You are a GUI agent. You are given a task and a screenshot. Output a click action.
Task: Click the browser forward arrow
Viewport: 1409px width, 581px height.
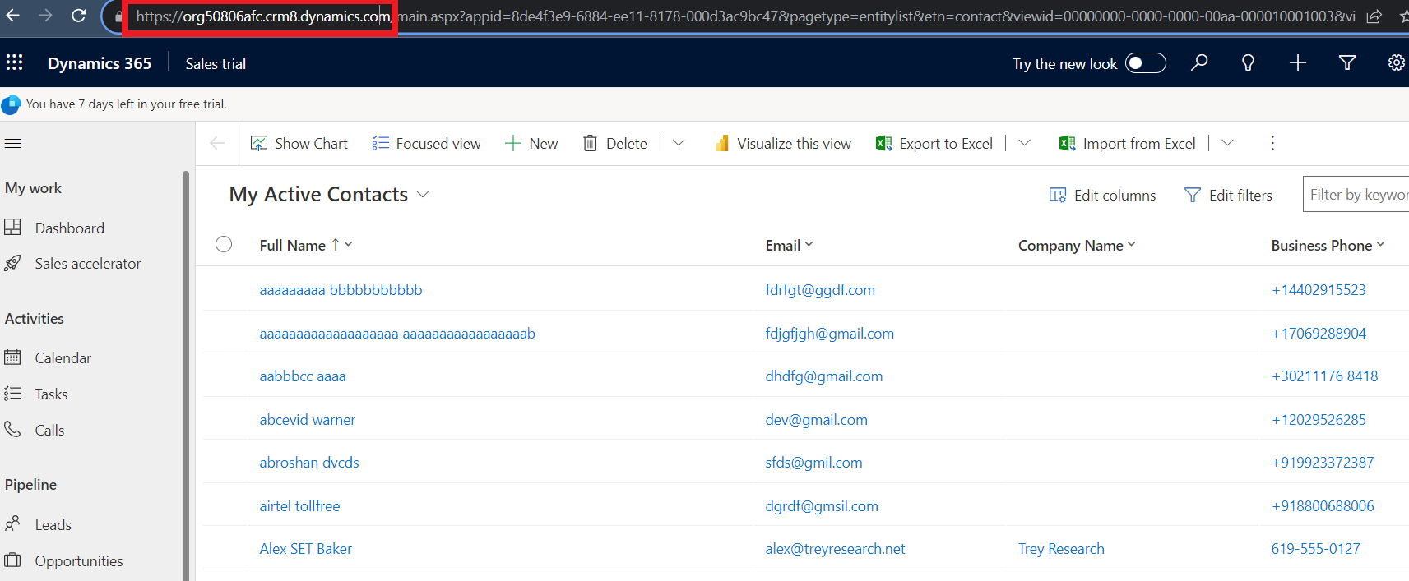click(45, 16)
